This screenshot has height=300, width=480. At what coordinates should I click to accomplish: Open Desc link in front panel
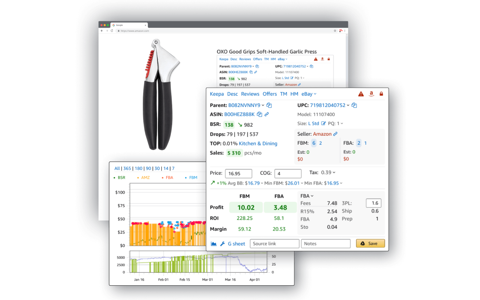[232, 94]
